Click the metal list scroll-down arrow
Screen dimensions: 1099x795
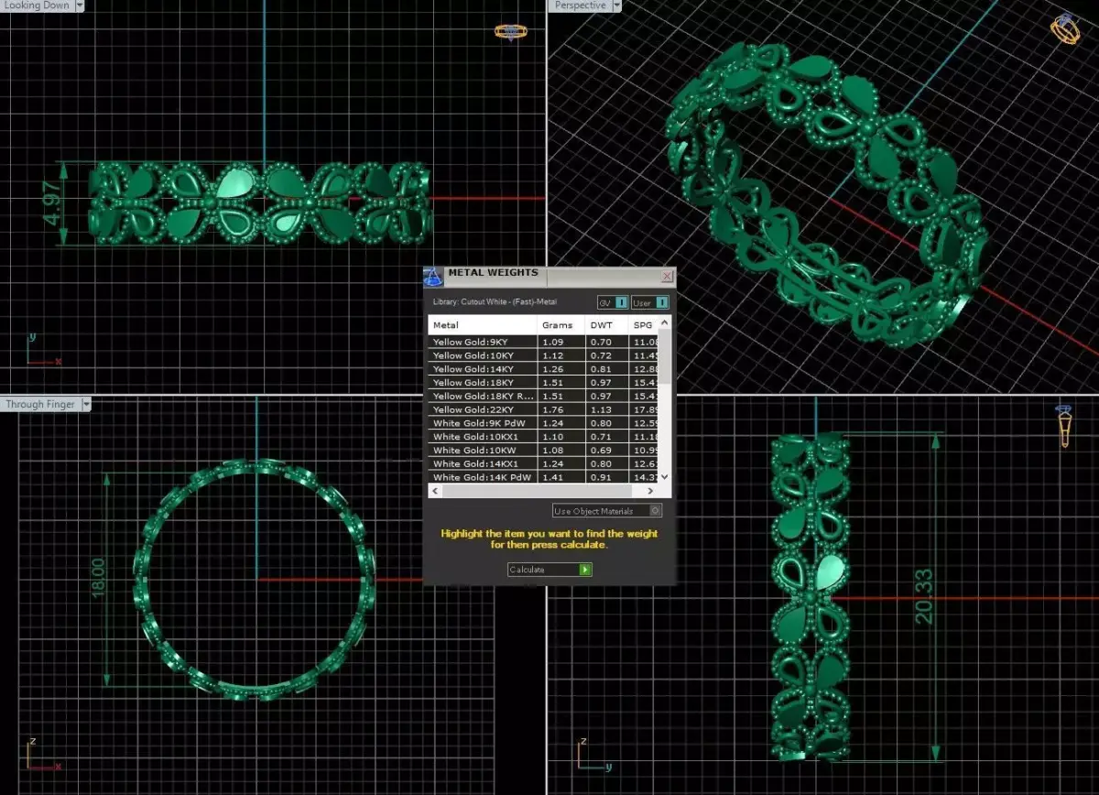[x=665, y=477]
